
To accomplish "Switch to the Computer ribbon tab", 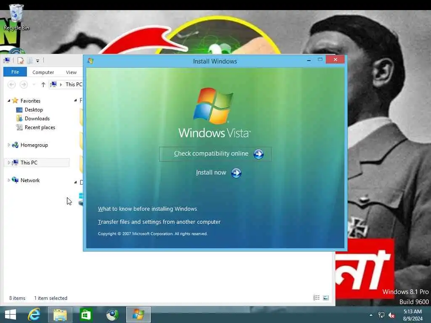I will [x=43, y=72].
